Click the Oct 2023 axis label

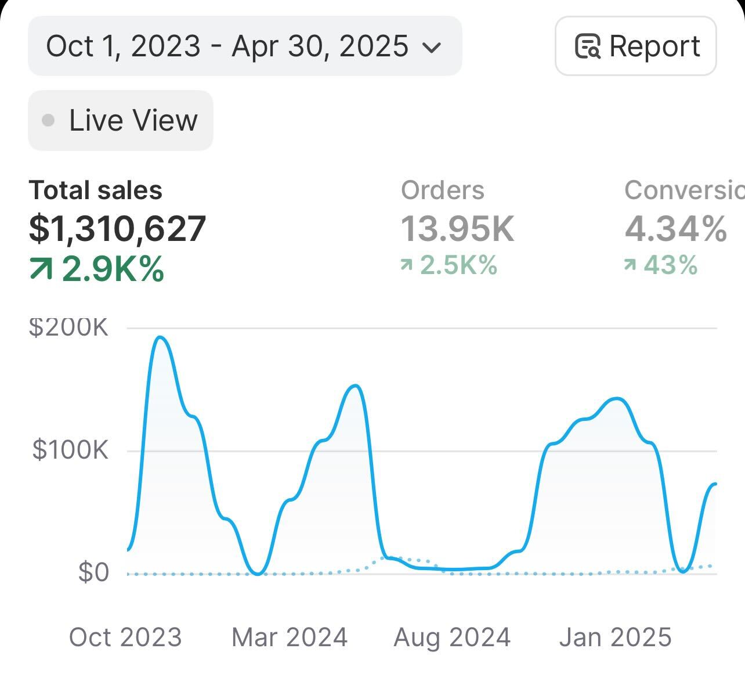click(125, 637)
